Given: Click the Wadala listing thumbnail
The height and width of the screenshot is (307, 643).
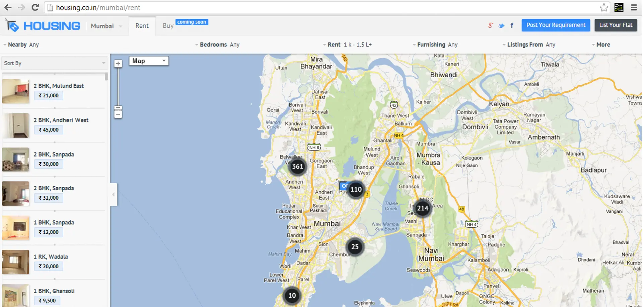Looking at the screenshot, I should pyautogui.click(x=16, y=262).
